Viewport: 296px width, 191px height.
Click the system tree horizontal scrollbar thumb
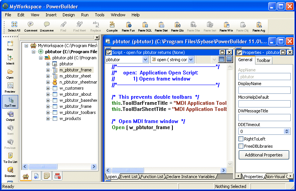(43, 166)
